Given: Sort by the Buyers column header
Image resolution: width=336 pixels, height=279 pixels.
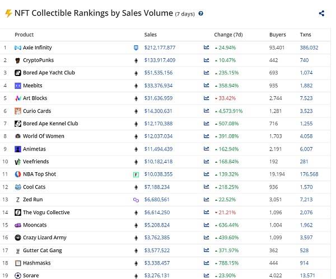Looking at the screenshot, I should click(x=278, y=35).
